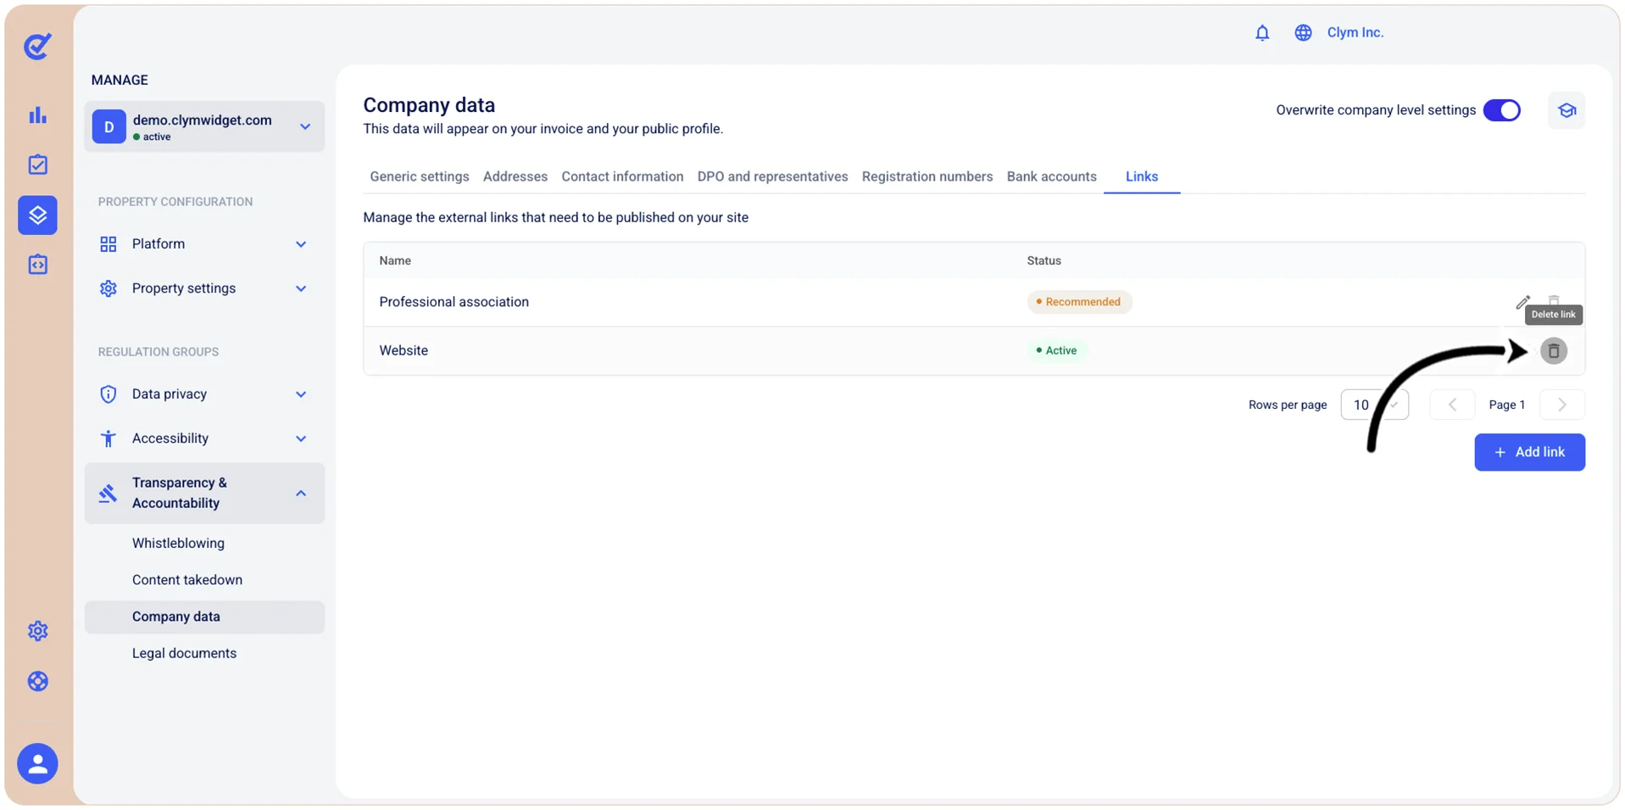Open the Registration numbers tab
1625x810 pixels.
pos(927,176)
